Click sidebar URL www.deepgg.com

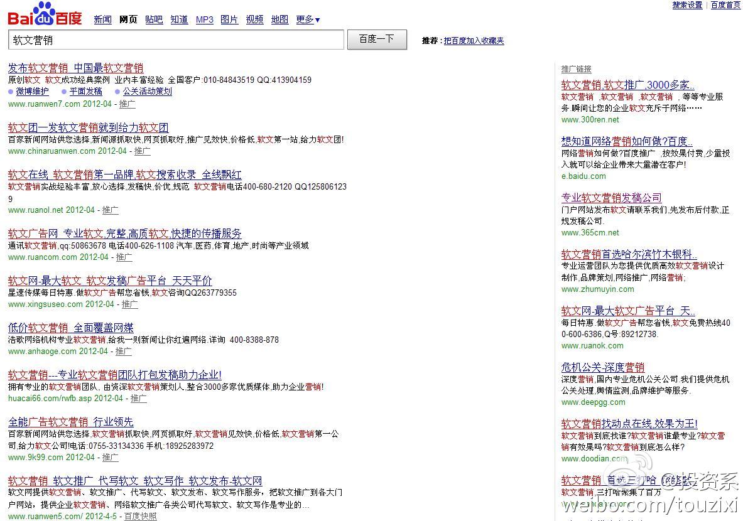coord(594,402)
